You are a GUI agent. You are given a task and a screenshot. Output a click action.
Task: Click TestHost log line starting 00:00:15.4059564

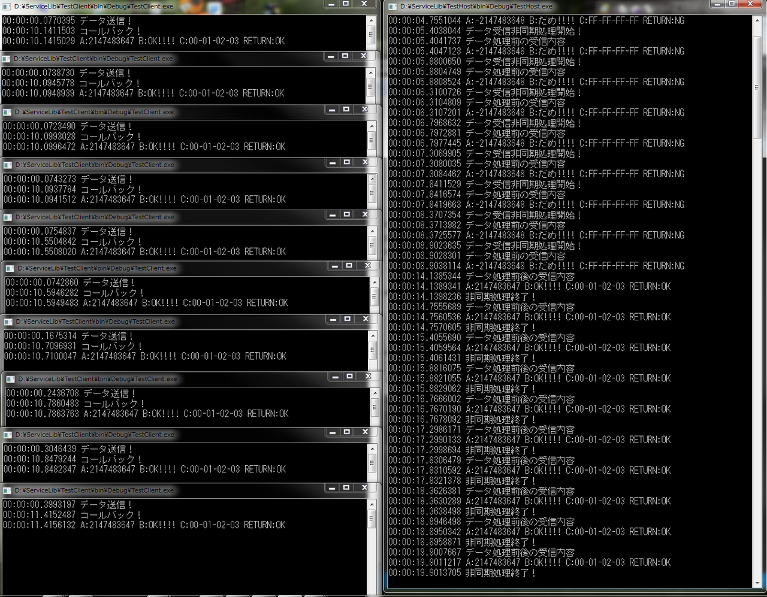point(530,348)
